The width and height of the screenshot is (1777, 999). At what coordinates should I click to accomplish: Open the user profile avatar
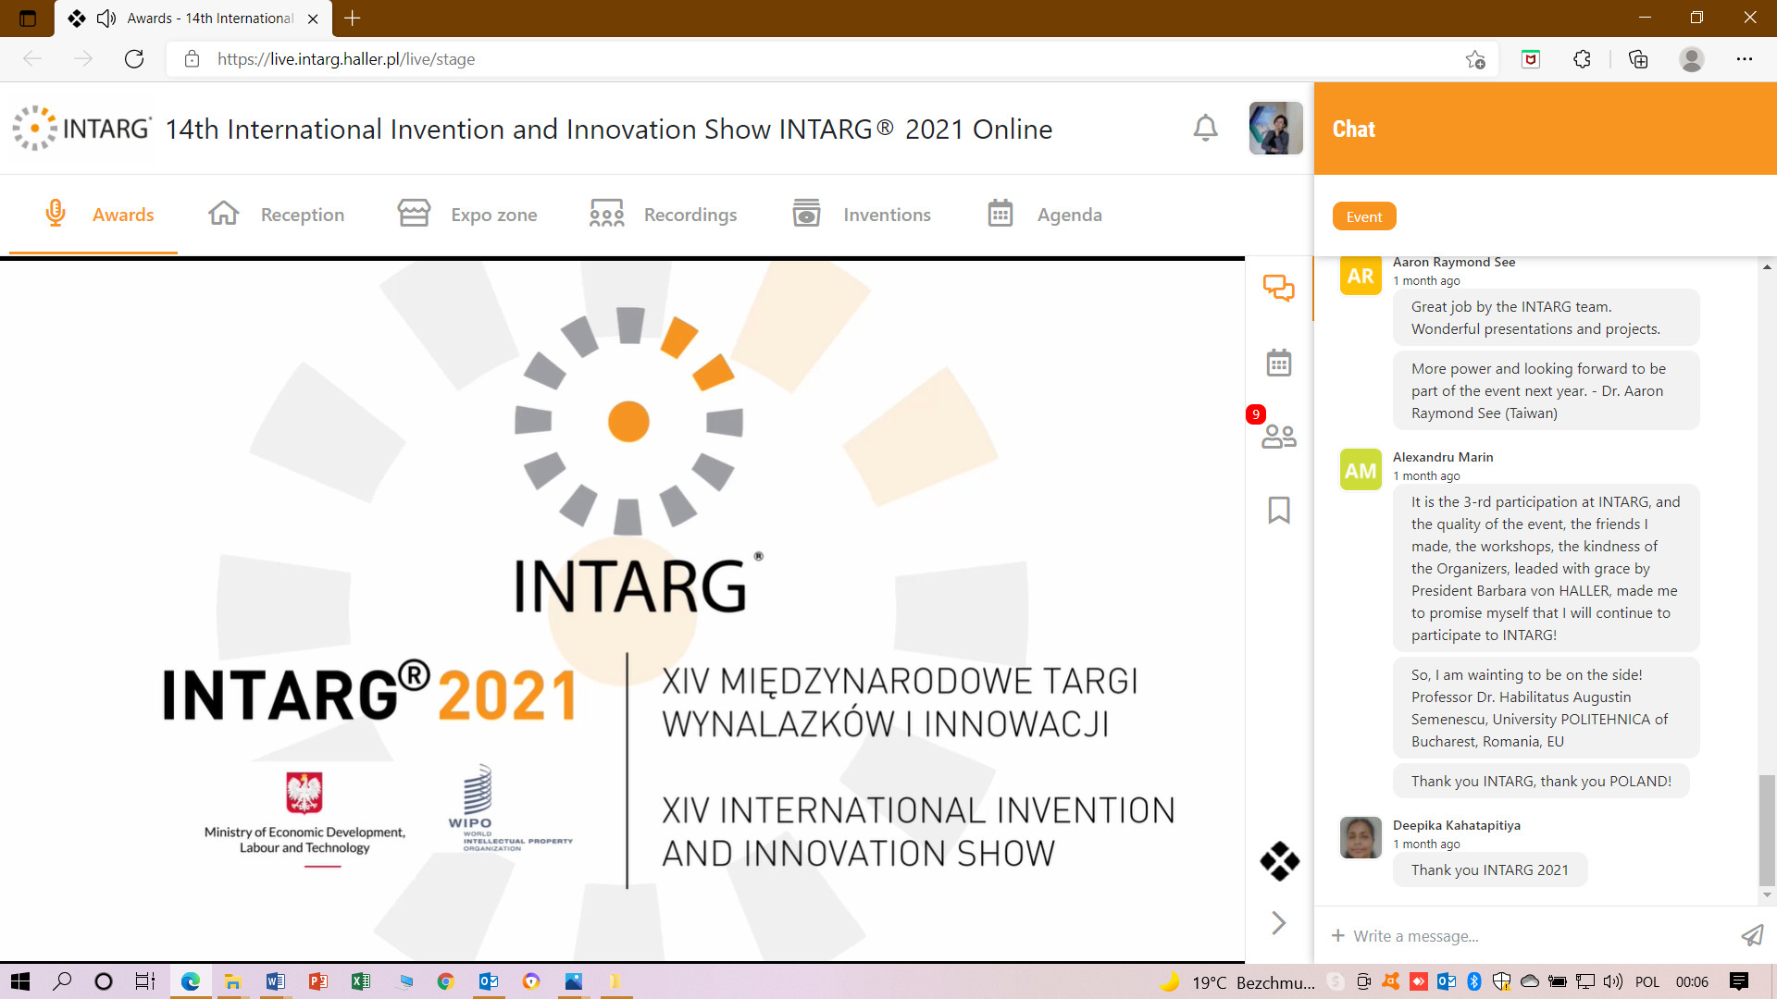click(1275, 128)
